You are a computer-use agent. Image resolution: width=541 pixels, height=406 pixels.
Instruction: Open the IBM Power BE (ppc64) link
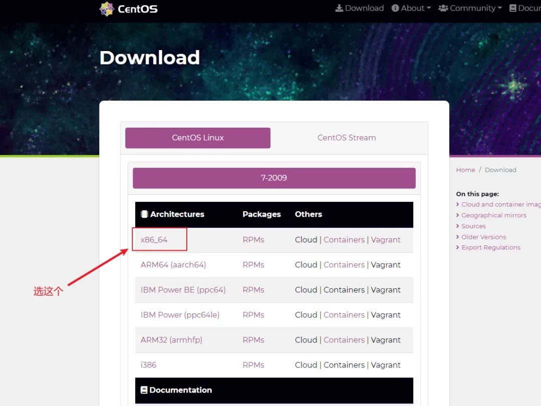[183, 290]
